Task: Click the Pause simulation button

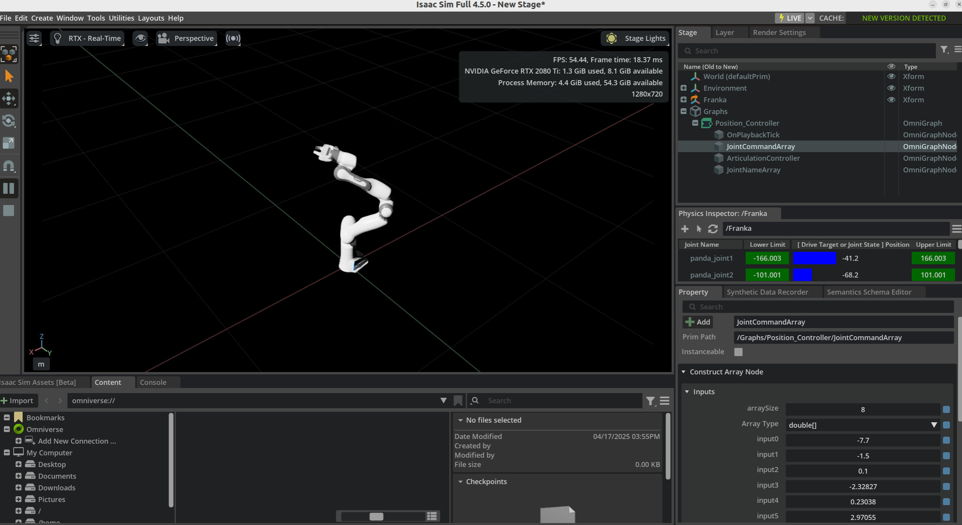Action: [x=9, y=188]
